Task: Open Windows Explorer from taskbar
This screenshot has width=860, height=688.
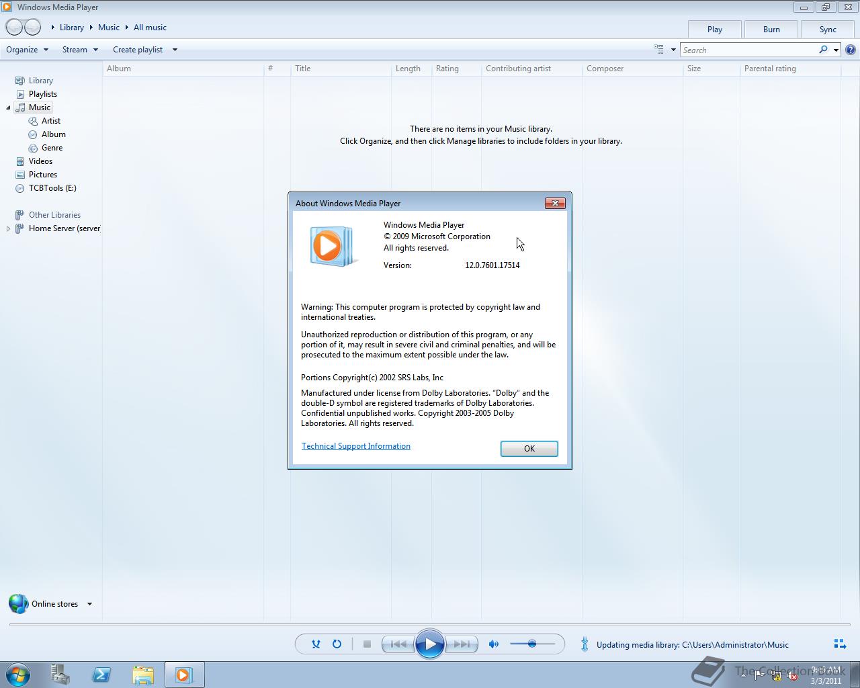Action: tap(143, 675)
